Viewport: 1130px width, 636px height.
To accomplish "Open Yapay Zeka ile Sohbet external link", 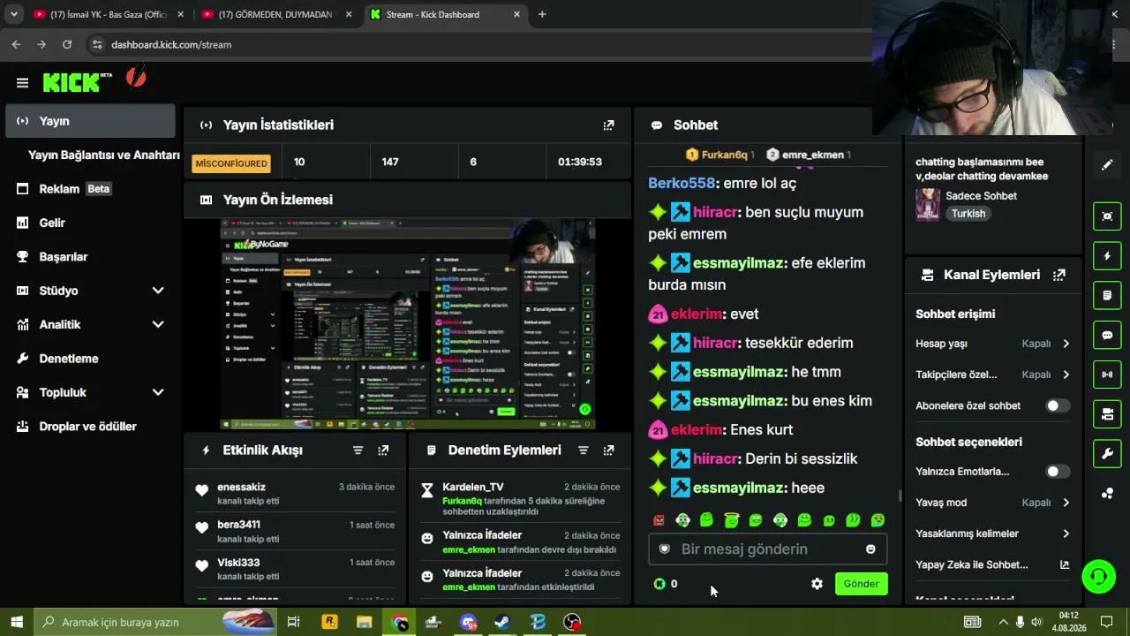I will pyautogui.click(x=1064, y=564).
